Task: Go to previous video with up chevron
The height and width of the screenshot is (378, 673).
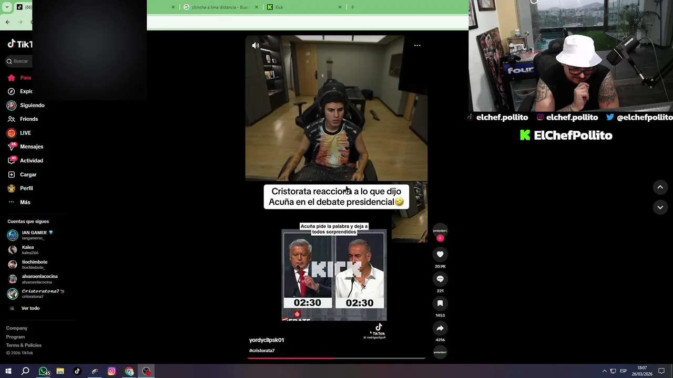Action: coord(660,187)
